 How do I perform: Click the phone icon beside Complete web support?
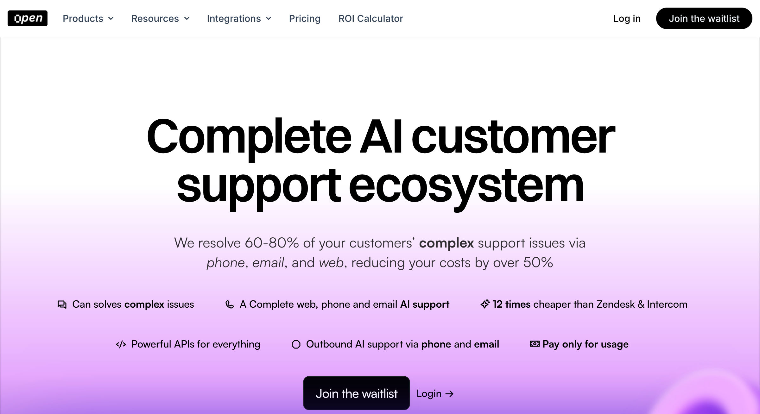tap(230, 304)
